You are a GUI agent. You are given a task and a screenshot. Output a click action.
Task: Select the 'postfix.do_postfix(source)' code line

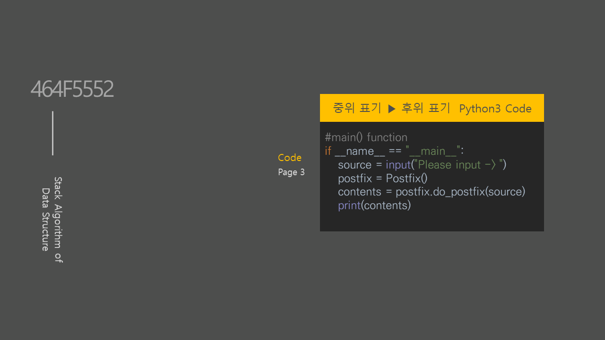click(x=460, y=191)
